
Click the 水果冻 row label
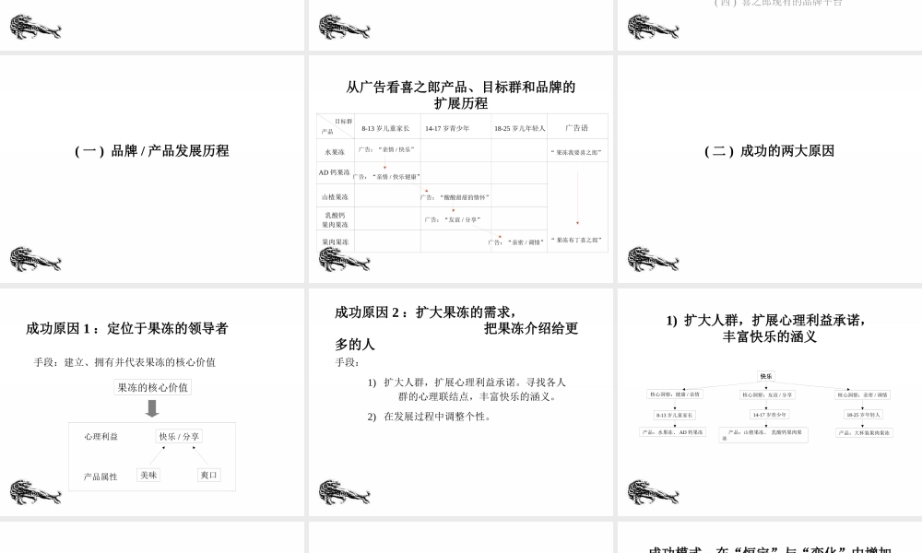(x=335, y=152)
